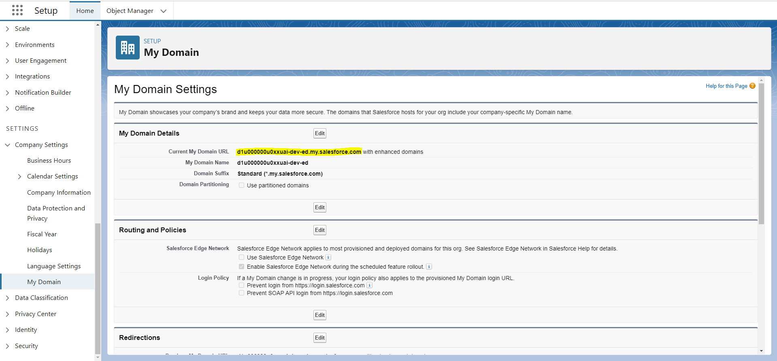Click the Calendar Settings label
This screenshot has height=361, width=777.
click(x=53, y=176)
